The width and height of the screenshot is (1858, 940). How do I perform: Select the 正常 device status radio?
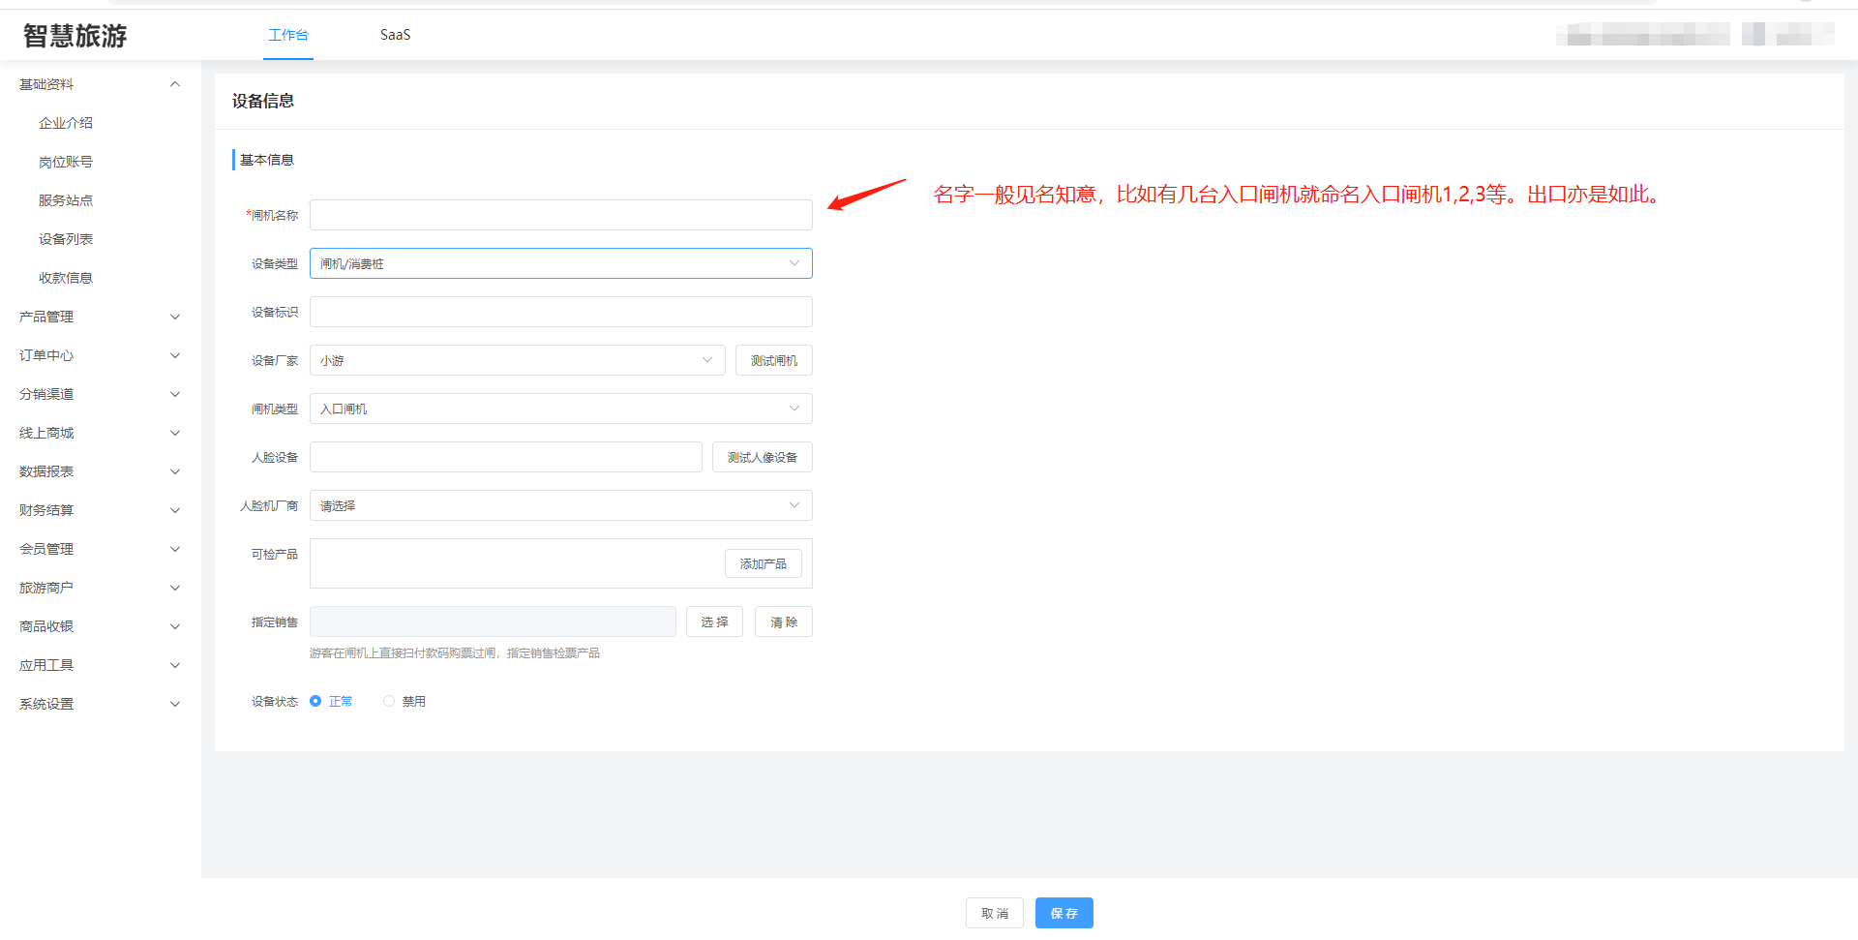click(315, 701)
